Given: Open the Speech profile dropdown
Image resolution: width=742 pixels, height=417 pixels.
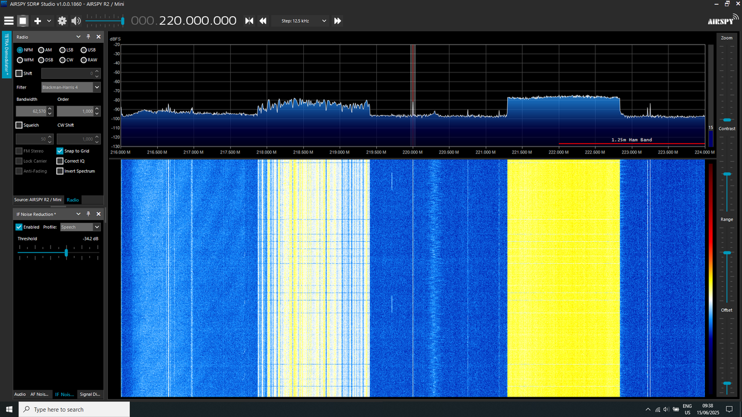Looking at the screenshot, I should pyautogui.click(x=80, y=227).
